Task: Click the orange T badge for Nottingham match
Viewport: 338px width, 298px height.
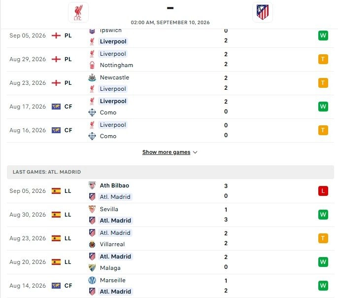Action: [x=323, y=59]
